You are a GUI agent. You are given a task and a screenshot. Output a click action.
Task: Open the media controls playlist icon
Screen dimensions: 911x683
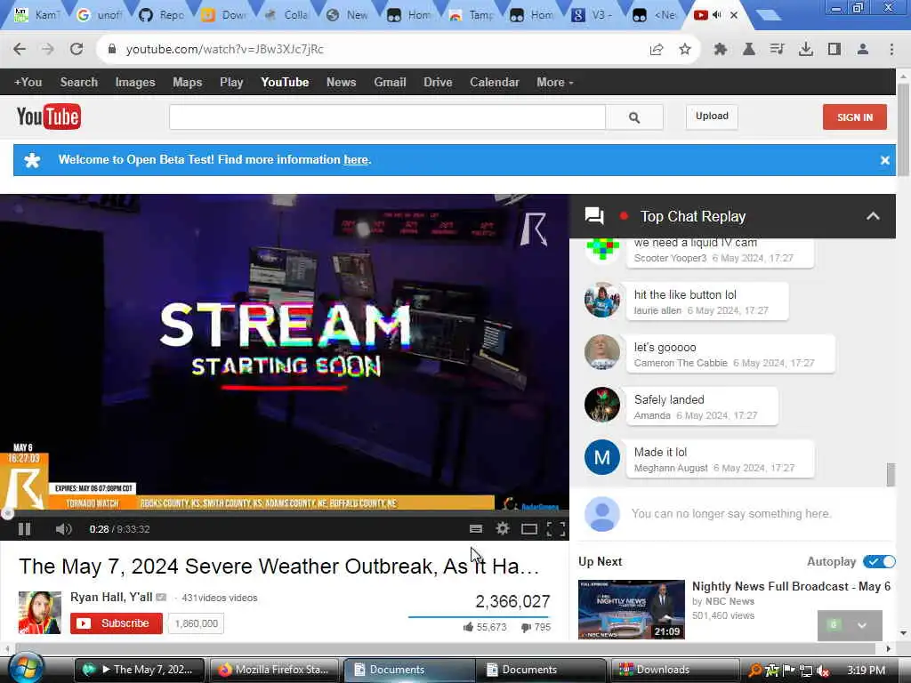(778, 50)
